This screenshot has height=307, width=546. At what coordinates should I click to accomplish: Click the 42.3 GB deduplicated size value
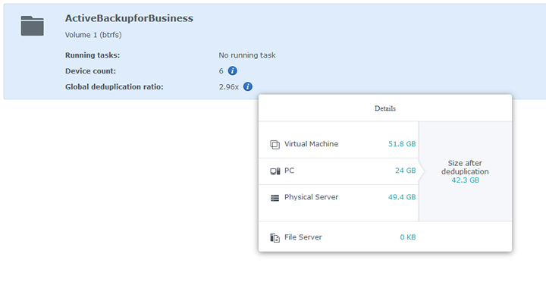(465, 180)
